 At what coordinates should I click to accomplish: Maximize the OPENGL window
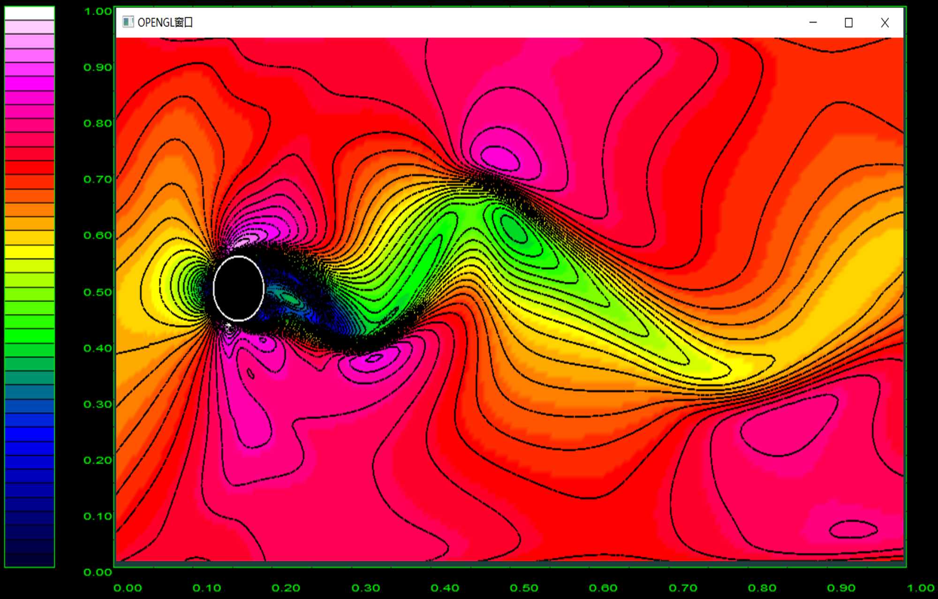[x=848, y=23]
